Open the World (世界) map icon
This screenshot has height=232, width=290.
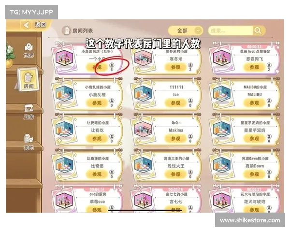pyautogui.click(x=29, y=47)
